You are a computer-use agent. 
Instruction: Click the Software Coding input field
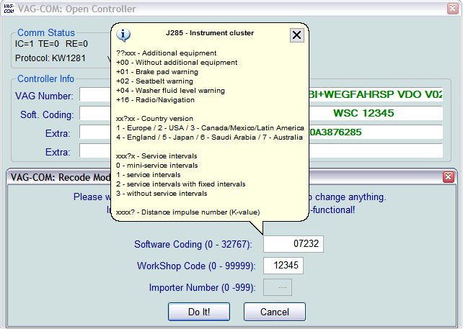(x=294, y=244)
